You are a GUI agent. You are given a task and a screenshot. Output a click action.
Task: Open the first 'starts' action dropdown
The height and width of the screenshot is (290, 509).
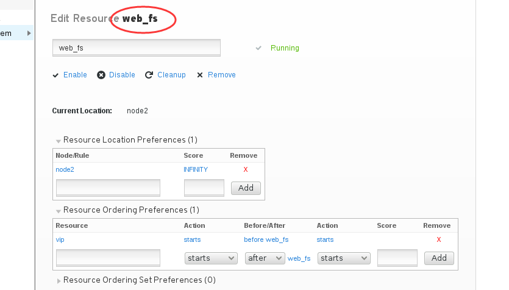click(211, 258)
